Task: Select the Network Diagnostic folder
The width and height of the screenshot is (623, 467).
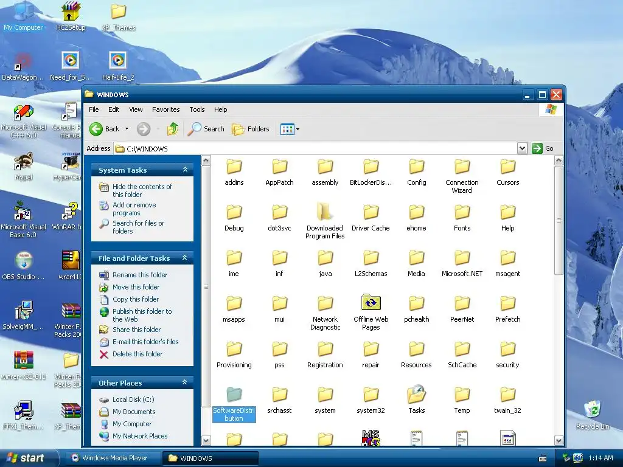Action: tap(325, 313)
